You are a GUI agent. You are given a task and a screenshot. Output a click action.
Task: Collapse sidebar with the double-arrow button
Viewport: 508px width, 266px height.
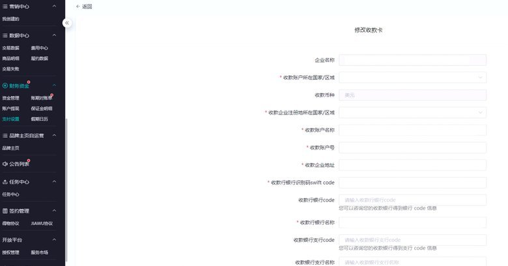(x=67, y=23)
